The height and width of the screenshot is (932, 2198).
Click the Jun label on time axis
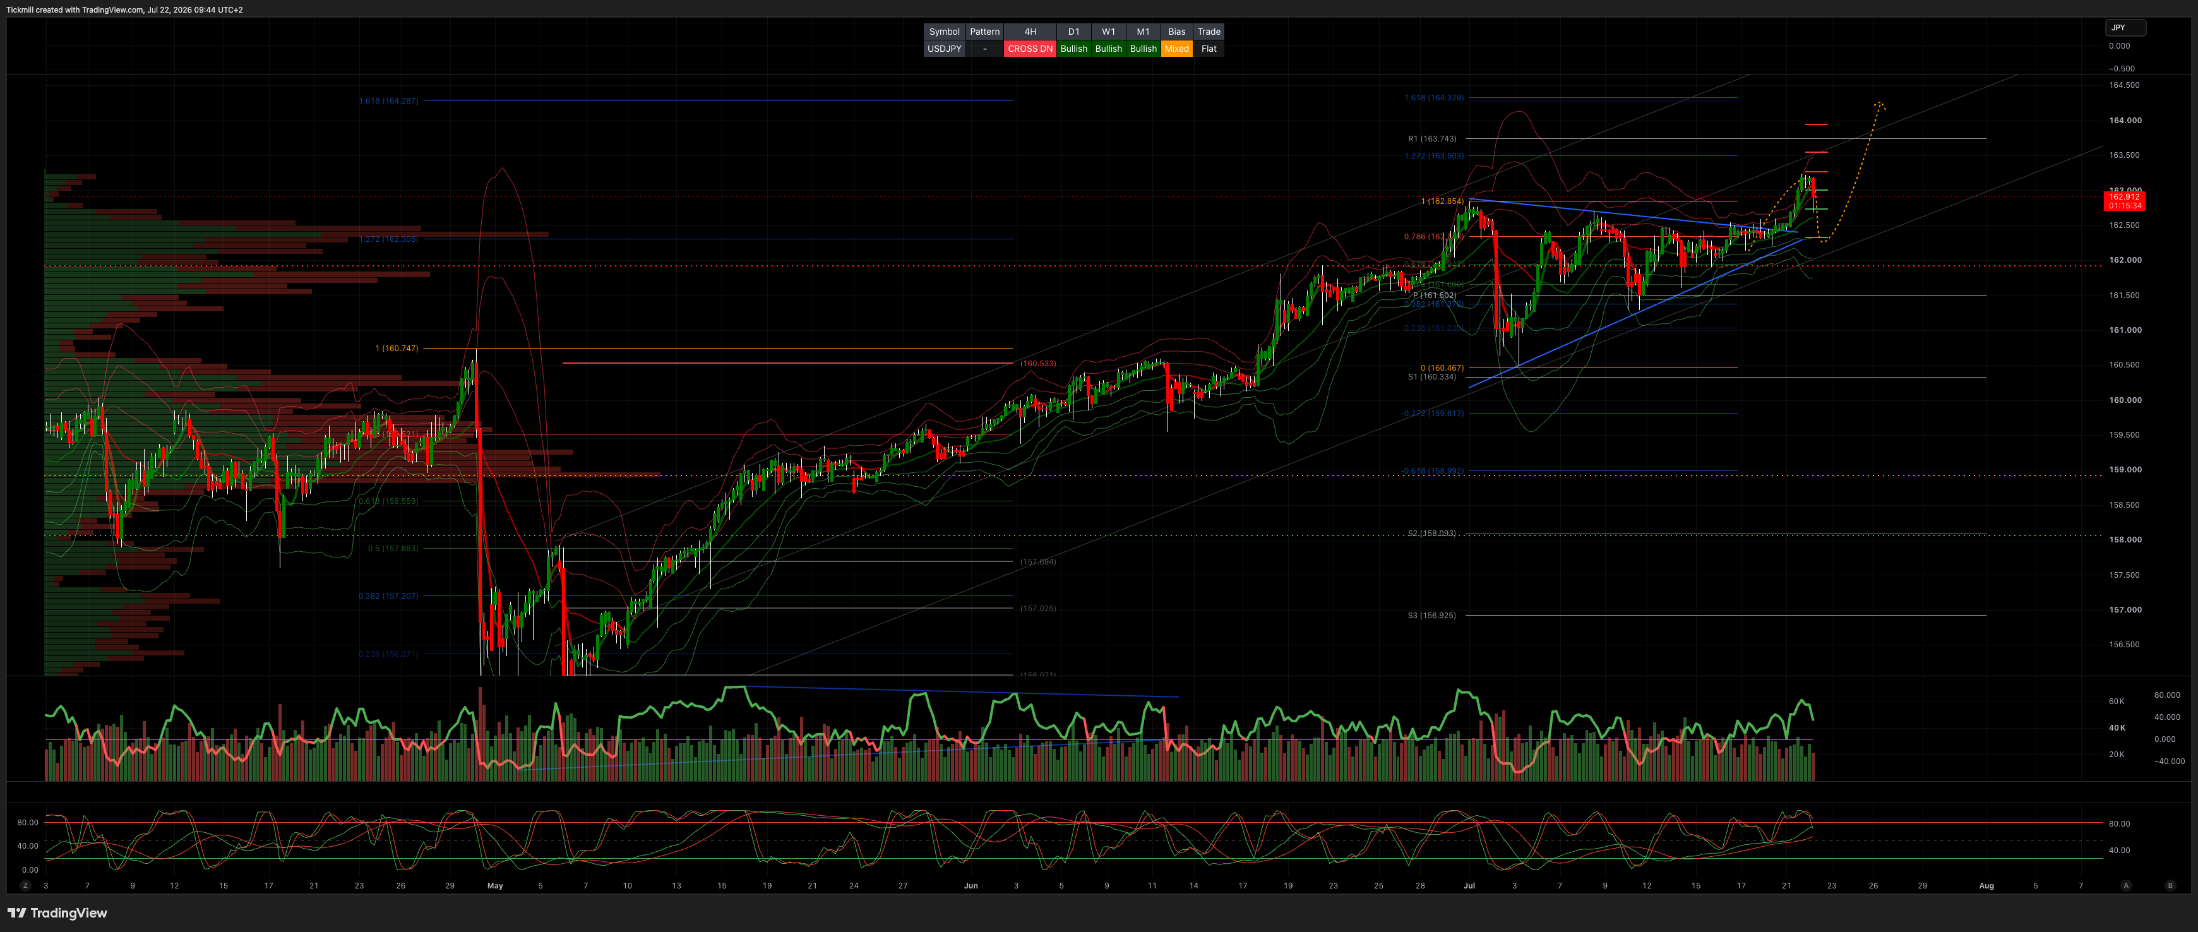[971, 886]
